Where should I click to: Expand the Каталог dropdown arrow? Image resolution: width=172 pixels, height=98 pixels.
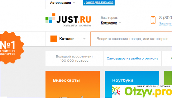click(84, 39)
